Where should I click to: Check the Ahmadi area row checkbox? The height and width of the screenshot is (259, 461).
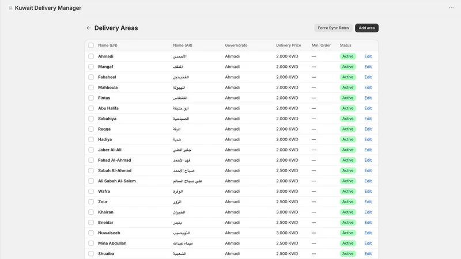pos(91,56)
